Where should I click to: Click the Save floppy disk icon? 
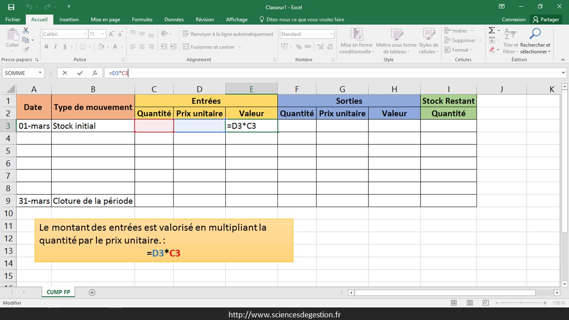point(11,7)
